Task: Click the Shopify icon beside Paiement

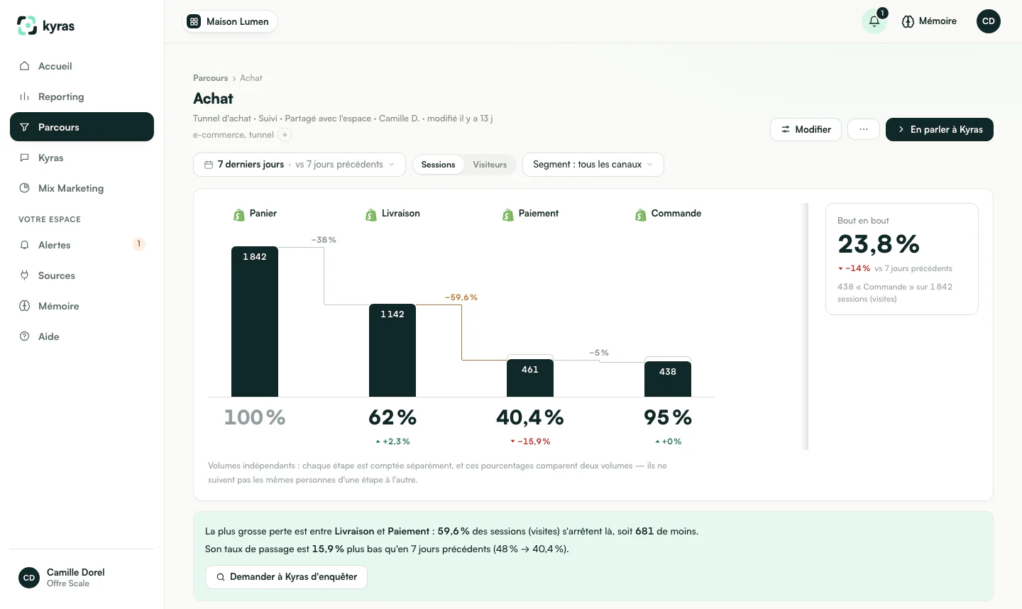Action: pos(508,214)
